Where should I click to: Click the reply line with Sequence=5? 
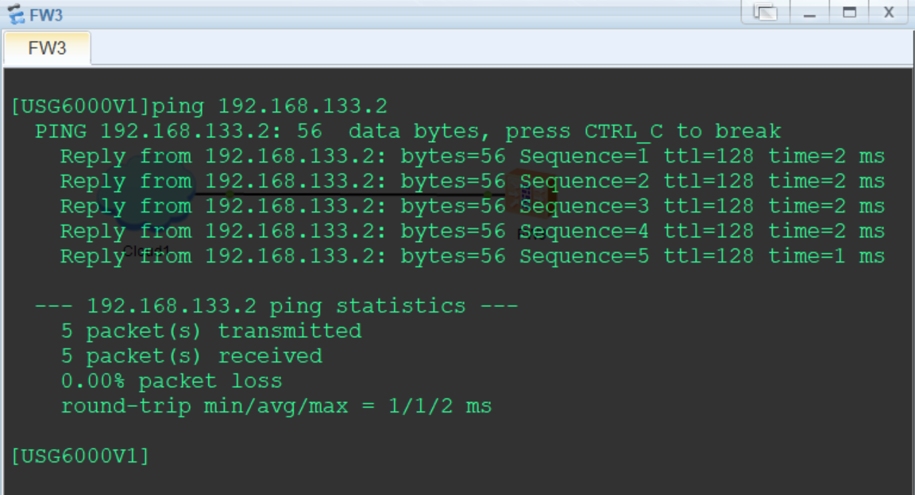pyautogui.click(x=472, y=256)
